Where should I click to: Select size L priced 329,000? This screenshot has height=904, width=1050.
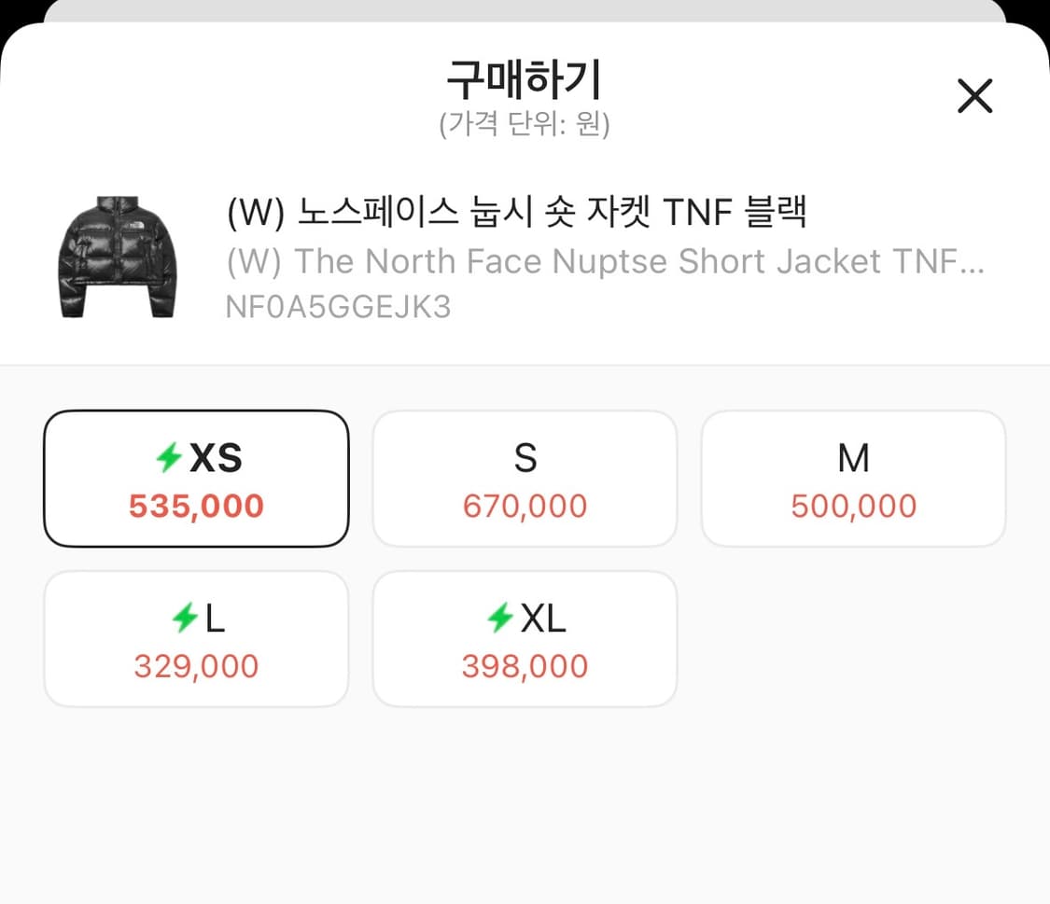click(x=196, y=638)
